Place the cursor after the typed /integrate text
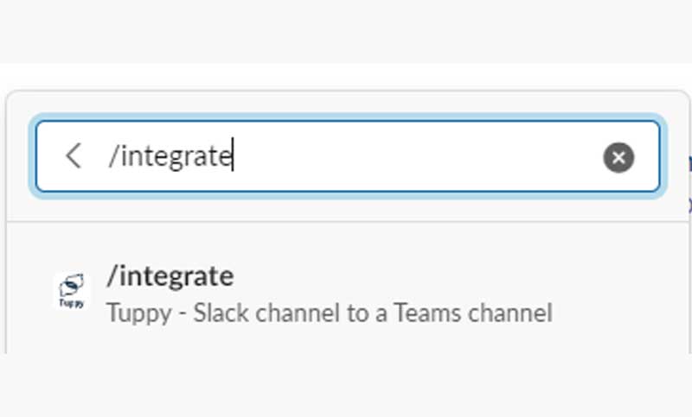Viewport: 692px width, 417px height. (233, 156)
